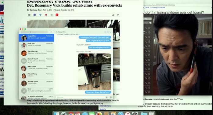
Task: Open the Uber message thread
Action: click(36, 91)
